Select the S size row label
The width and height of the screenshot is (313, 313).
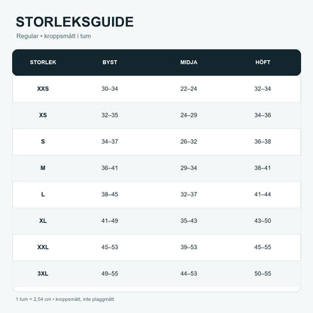tap(43, 141)
